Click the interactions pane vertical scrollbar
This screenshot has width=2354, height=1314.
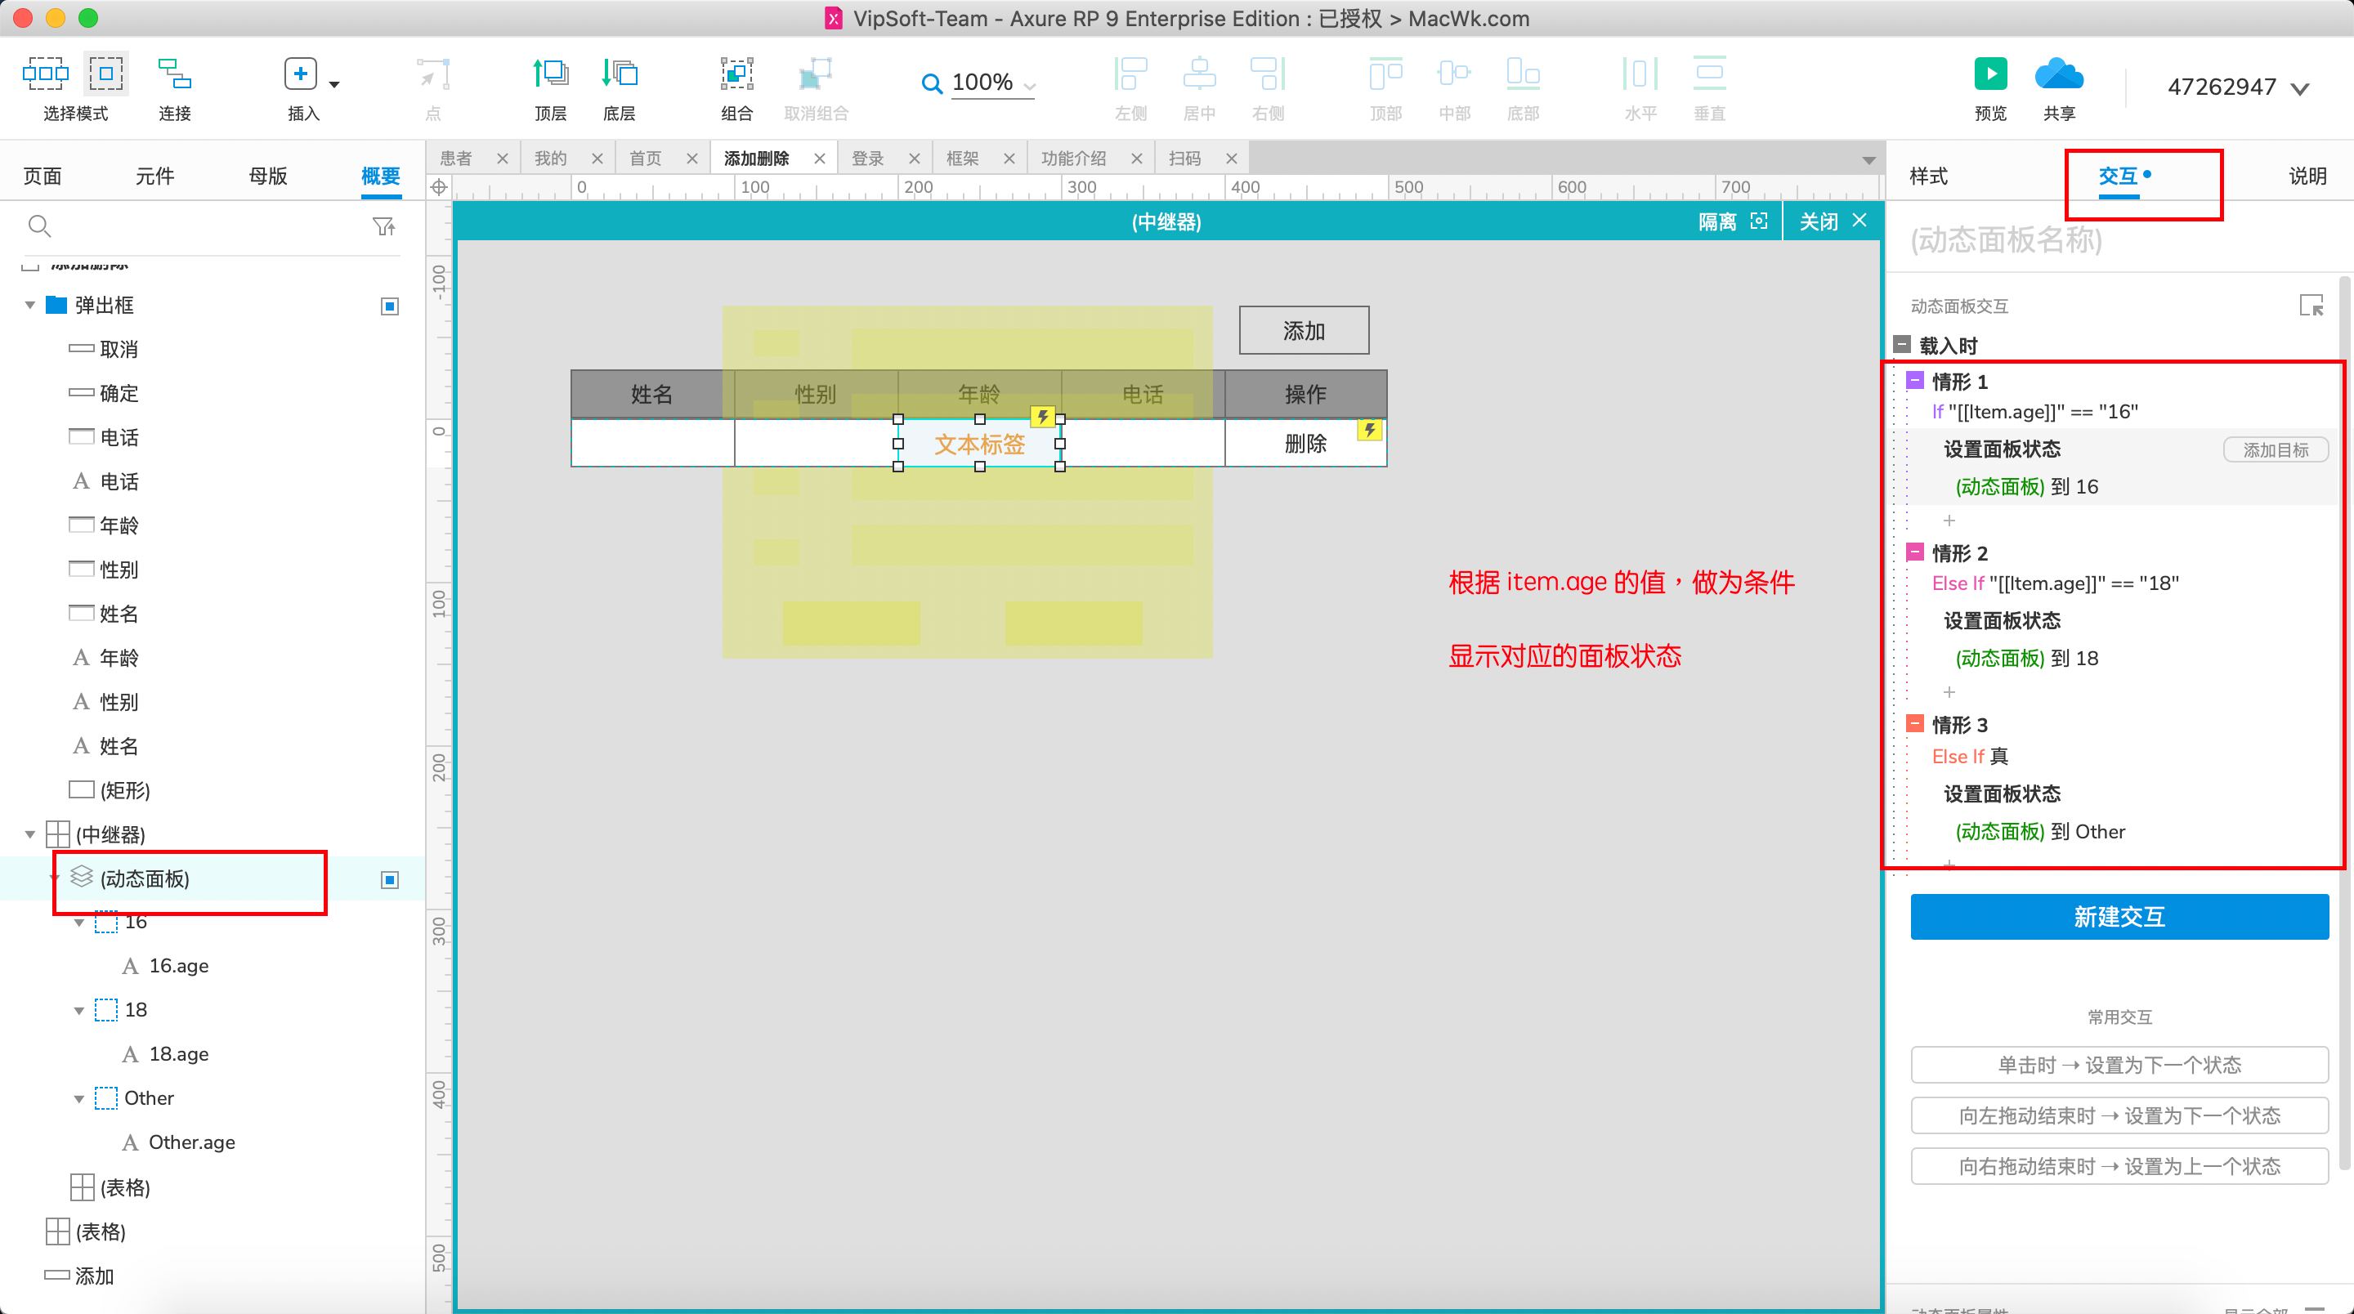pyautogui.click(x=2345, y=722)
